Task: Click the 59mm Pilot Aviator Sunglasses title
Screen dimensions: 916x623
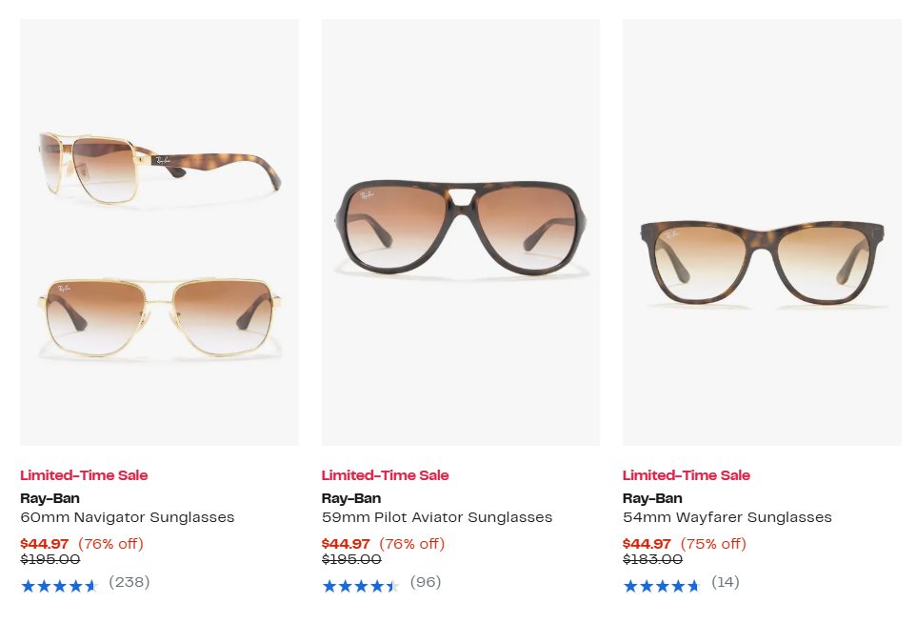Action: tap(437, 517)
